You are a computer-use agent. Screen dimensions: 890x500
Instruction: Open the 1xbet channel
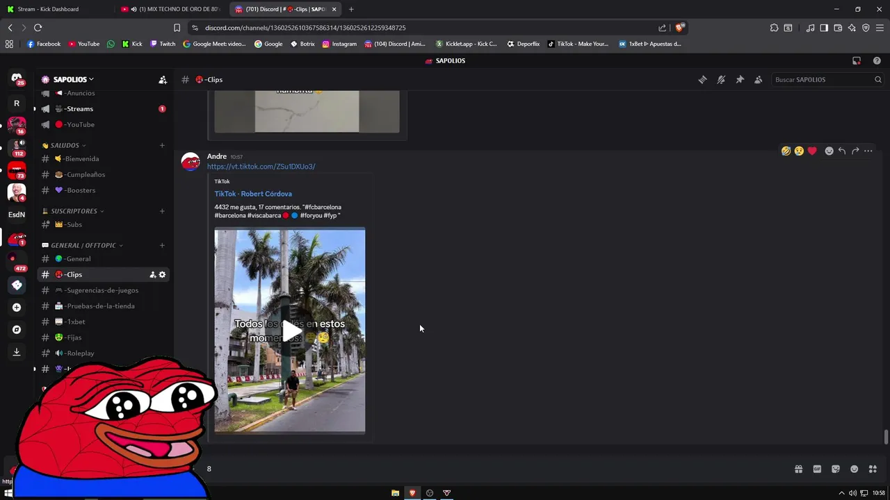pos(103,322)
